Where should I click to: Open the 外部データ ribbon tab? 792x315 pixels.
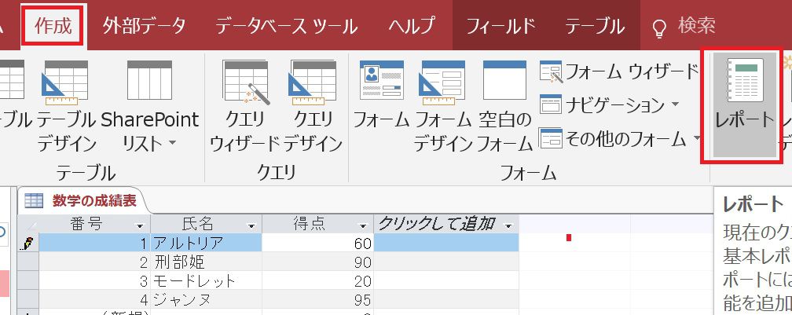point(144,26)
